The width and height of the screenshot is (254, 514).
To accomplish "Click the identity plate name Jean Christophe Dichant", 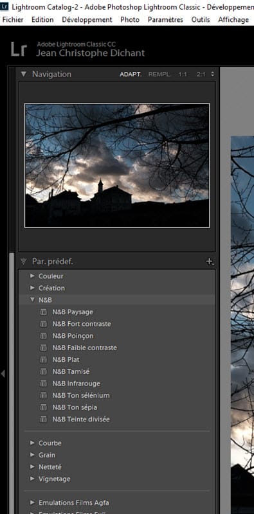I will (90, 53).
